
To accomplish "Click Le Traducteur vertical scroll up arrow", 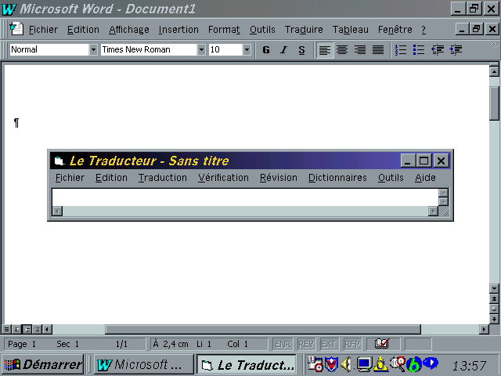I will (443, 193).
